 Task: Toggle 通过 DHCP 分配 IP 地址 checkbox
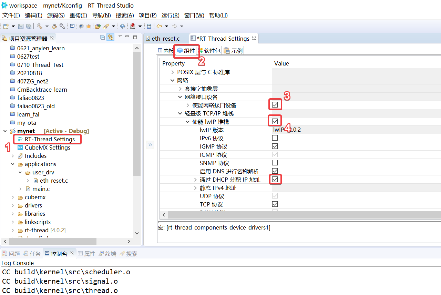pyautogui.click(x=275, y=179)
